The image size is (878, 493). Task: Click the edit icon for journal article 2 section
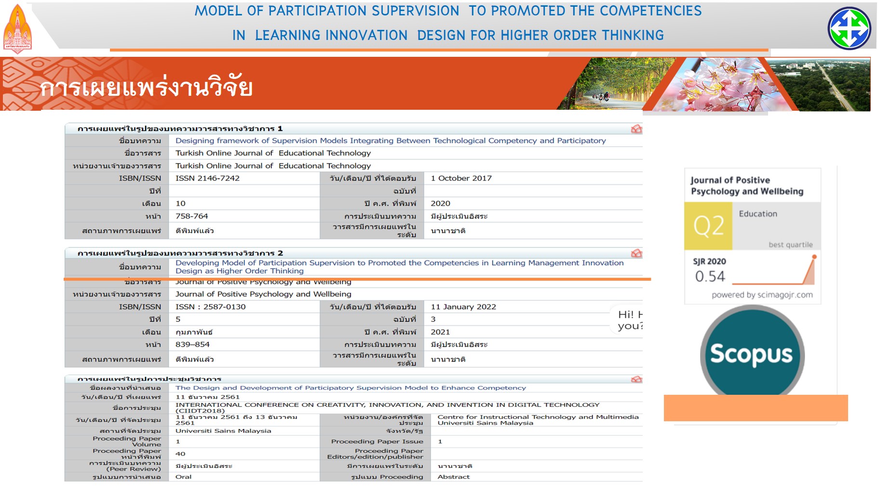coord(636,253)
